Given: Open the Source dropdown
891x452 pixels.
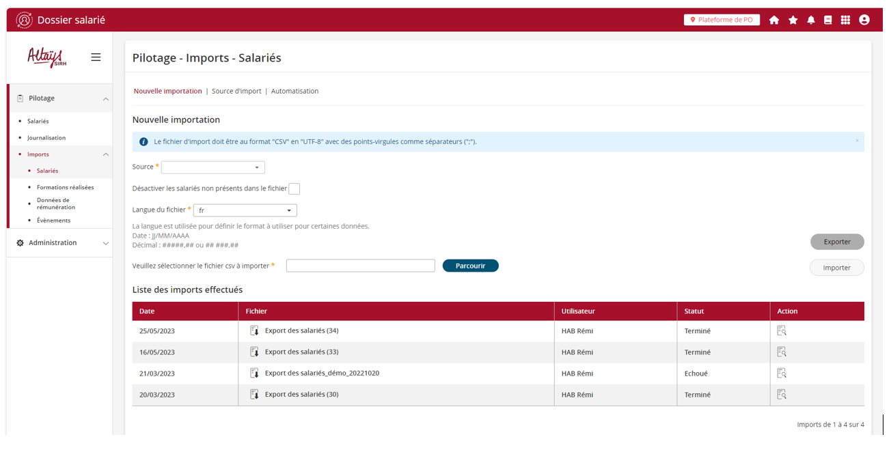Looking at the screenshot, I should 213,167.
